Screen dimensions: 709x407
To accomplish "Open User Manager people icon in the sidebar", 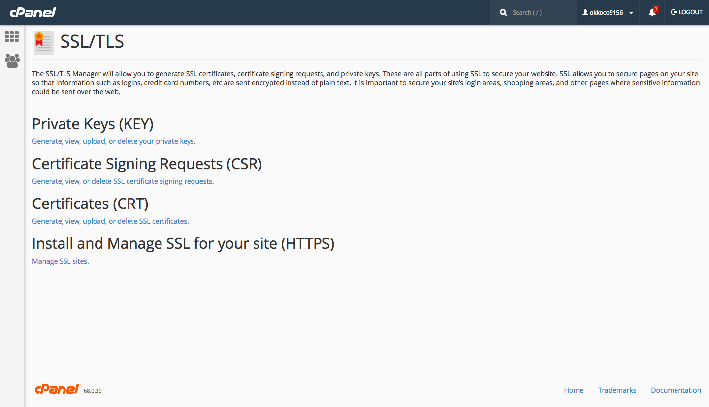I will [12, 61].
